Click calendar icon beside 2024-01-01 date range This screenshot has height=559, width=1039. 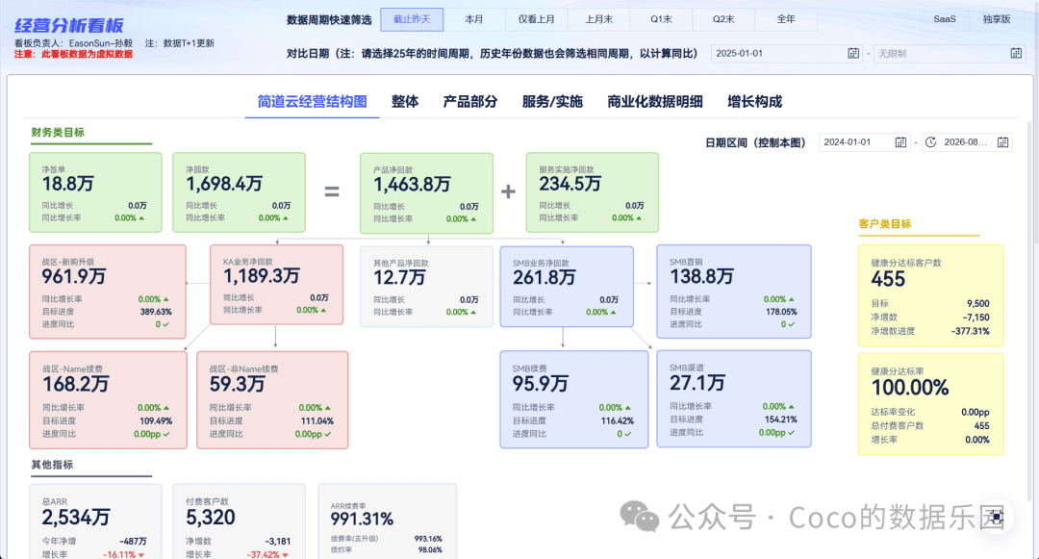click(900, 142)
